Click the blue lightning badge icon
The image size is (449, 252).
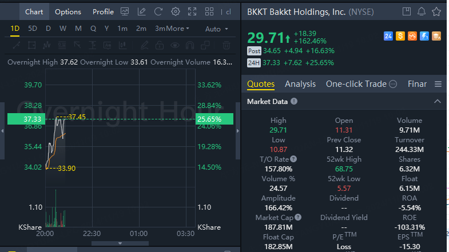(x=424, y=36)
